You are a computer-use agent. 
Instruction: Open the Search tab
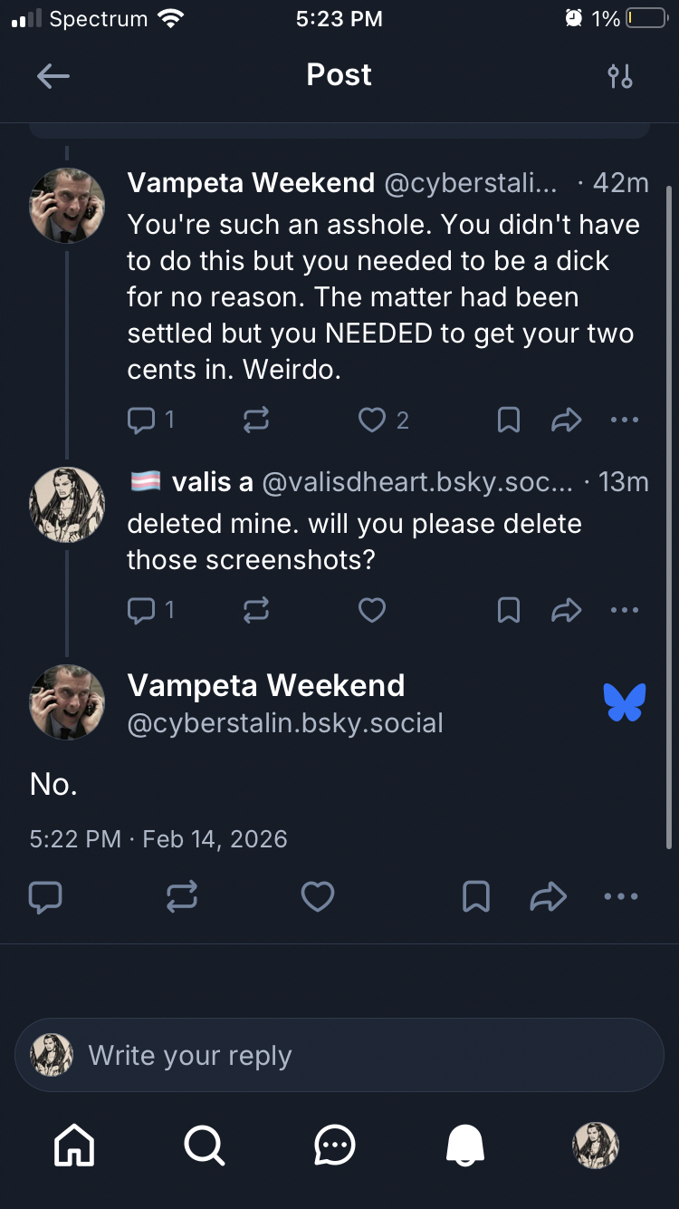(x=205, y=1146)
